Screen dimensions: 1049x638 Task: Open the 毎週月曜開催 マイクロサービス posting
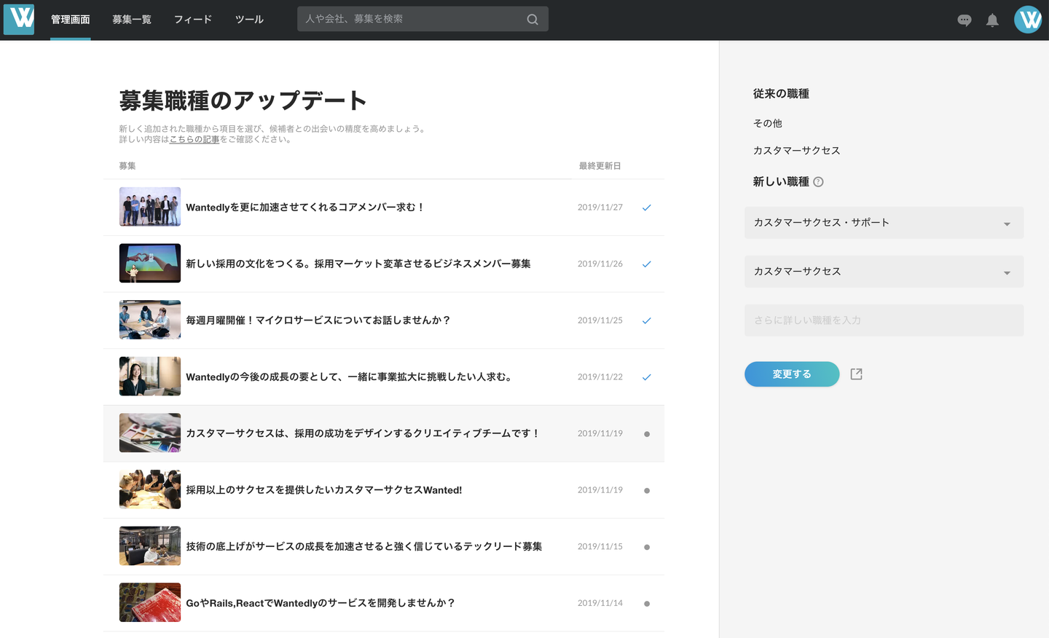tap(318, 320)
